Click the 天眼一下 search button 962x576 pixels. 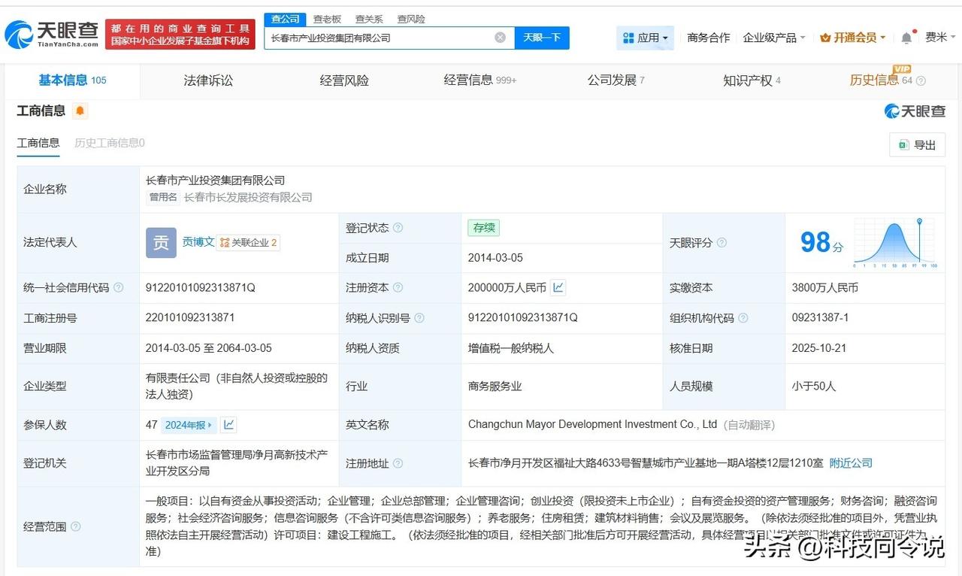point(542,38)
